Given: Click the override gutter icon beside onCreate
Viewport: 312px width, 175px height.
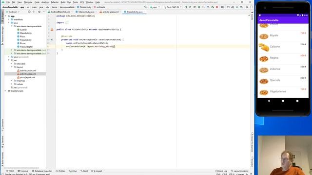Looking at the screenshot, I should [x=52, y=40].
